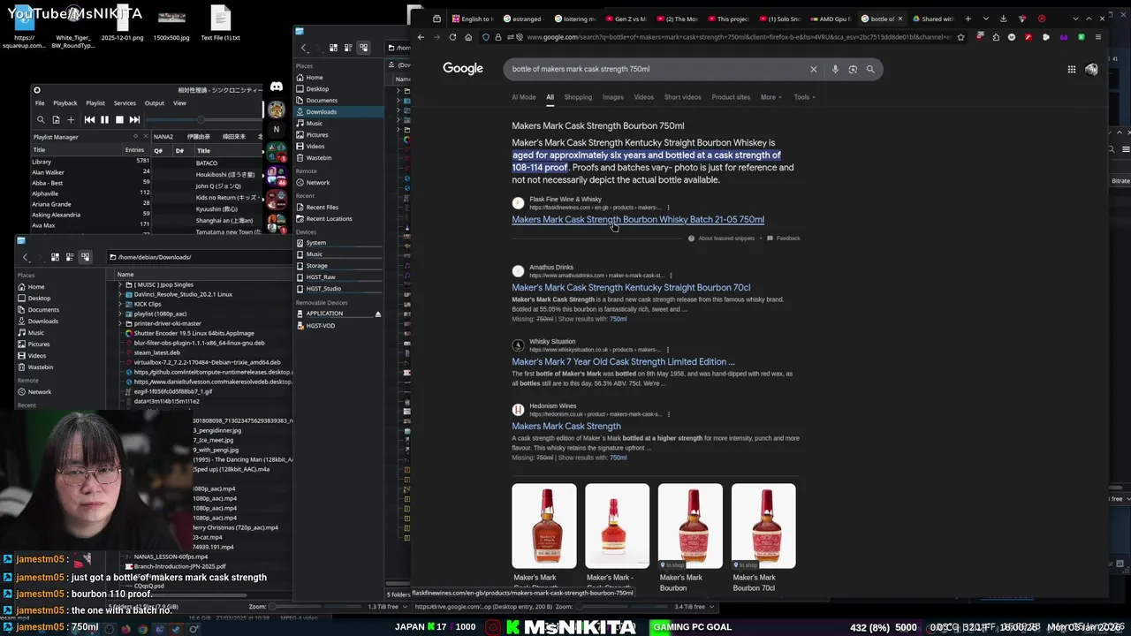1131x636 pixels.
Task: Open Amathus Drinks Kentucky Straight Bourbon 70cl link
Action: pyautogui.click(x=631, y=287)
